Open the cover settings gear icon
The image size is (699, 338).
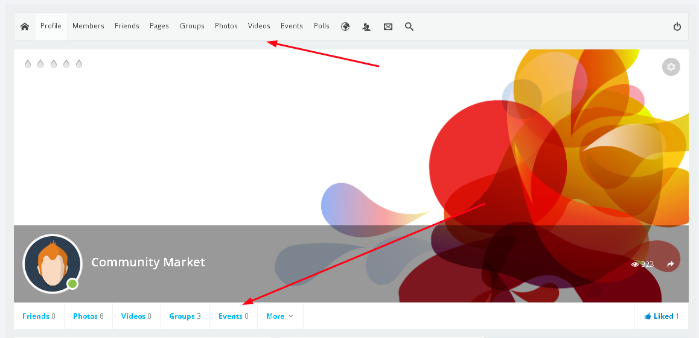(x=671, y=67)
